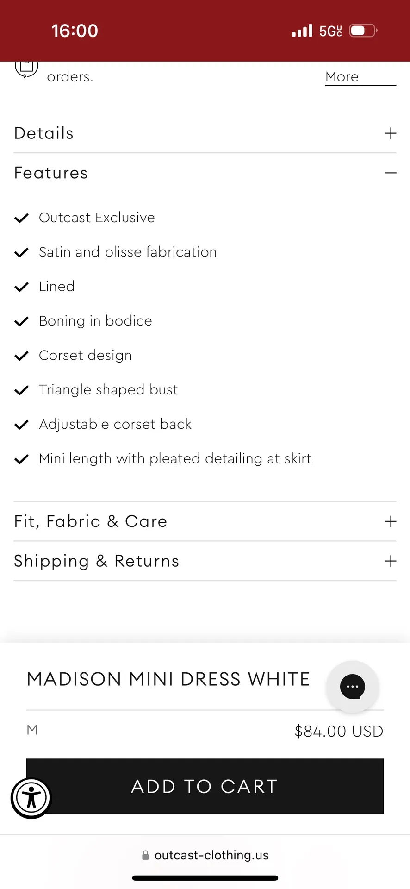Expand Shipping & Returns plus icon
This screenshot has width=410, height=889.
tap(391, 561)
